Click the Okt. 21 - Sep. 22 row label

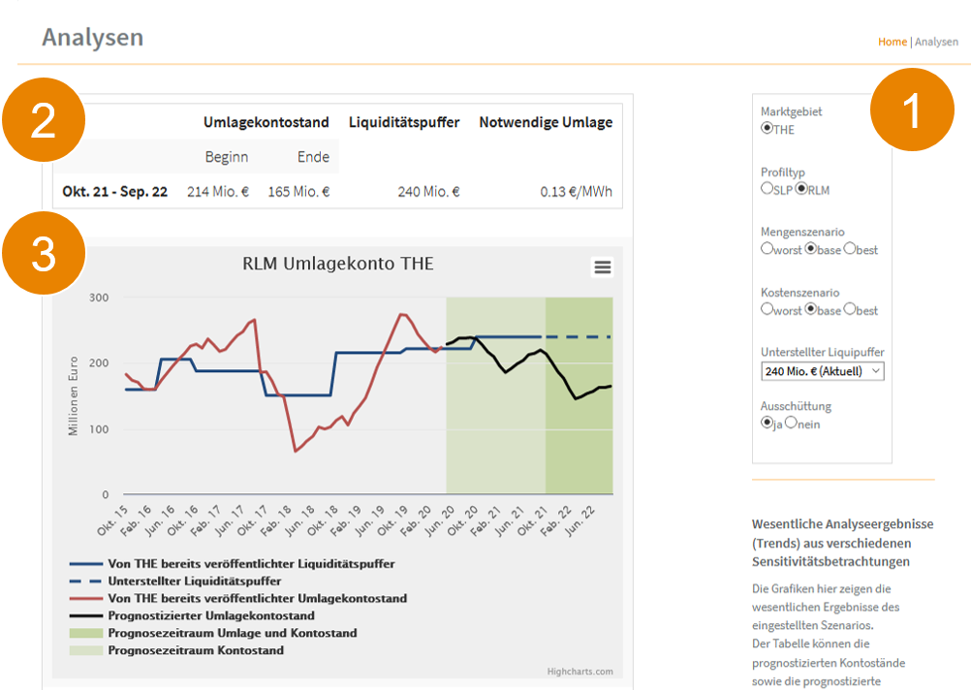pos(115,191)
